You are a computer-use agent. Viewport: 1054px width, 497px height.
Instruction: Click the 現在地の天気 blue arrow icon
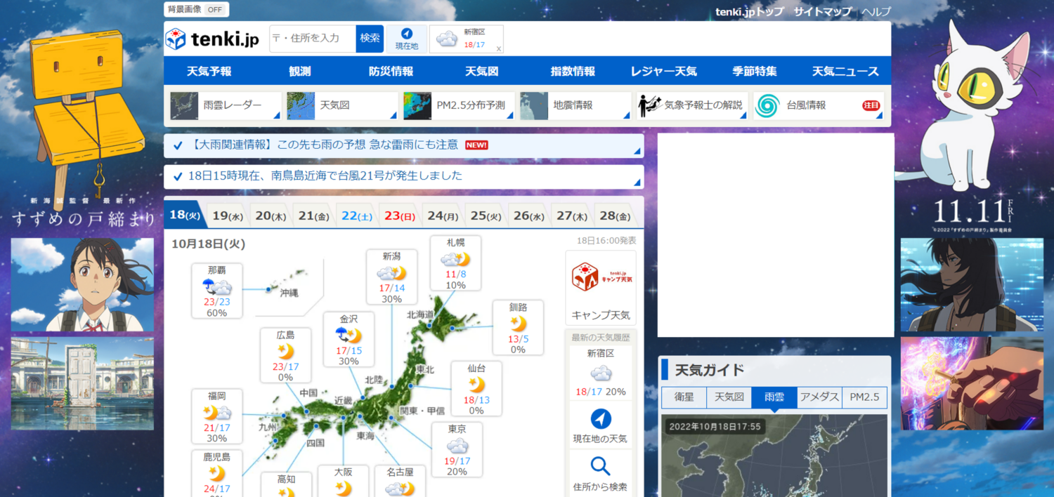(x=601, y=419)
